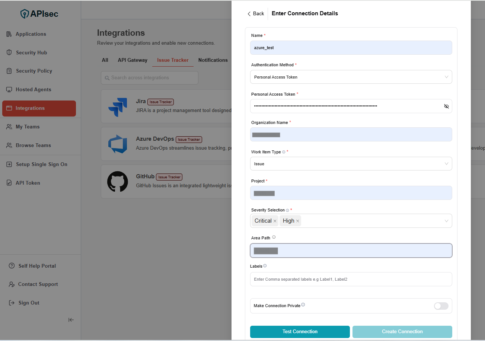Click the GitHub logo icon
The width and height of the screenshot is (485, 341).
[118, 182]
